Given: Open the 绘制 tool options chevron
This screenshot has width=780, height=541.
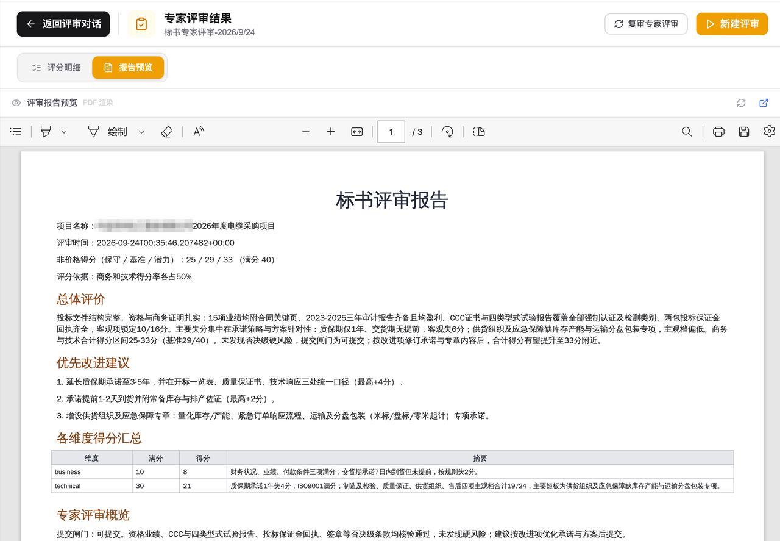Looking at the screenshot, I should click(x=141, y=132).
